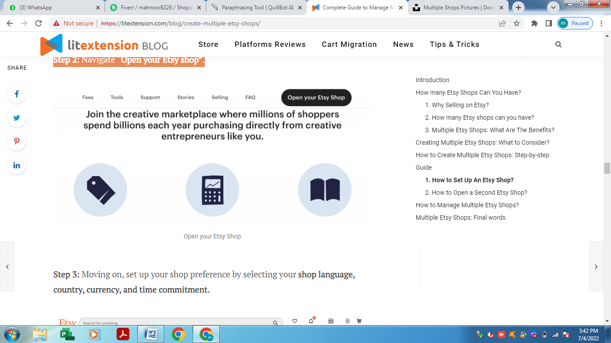
Task: Jump to How to Open a Second Etsy Shop?
Action: 476,192
